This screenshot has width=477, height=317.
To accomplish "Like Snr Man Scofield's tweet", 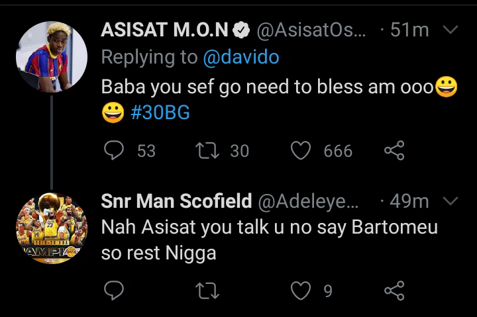I will point(301,290).
